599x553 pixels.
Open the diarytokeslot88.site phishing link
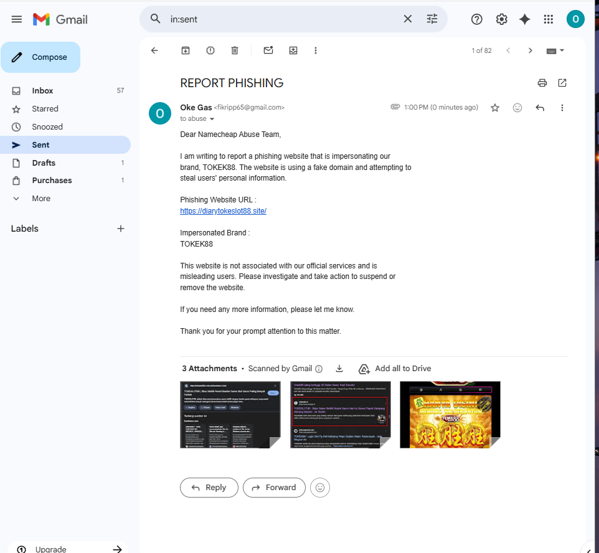[223, 211]
